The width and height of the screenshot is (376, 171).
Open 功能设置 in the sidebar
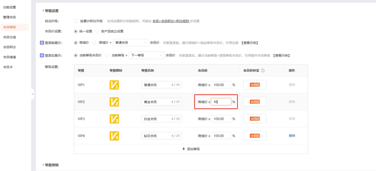(10, 7)
